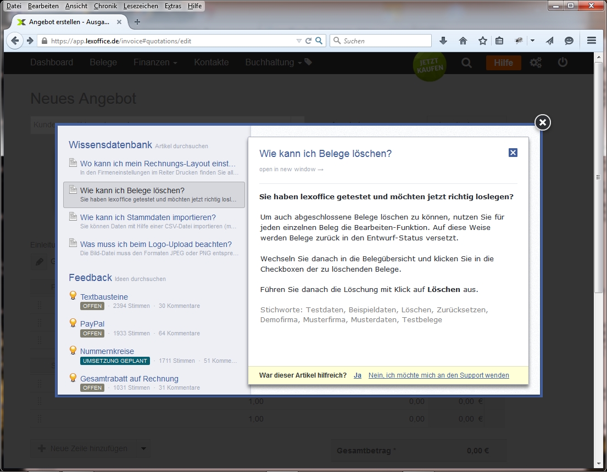Click the padlock site identity icon
The image size is (607, 472).
point(44,41)
